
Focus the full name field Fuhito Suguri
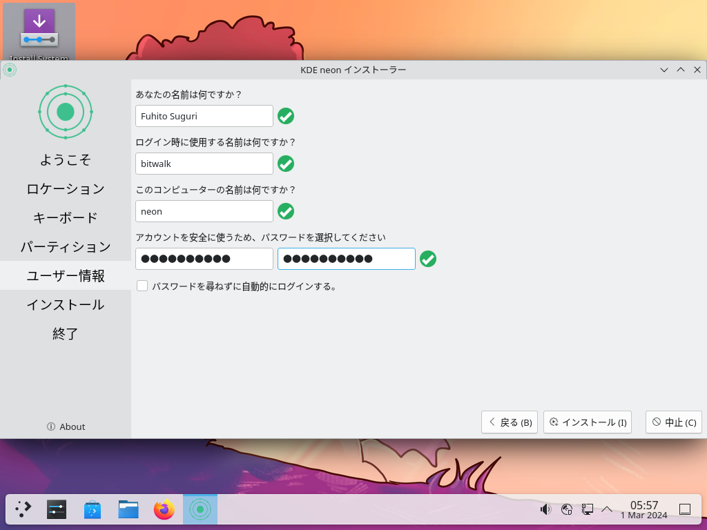(x=204, y=116)
